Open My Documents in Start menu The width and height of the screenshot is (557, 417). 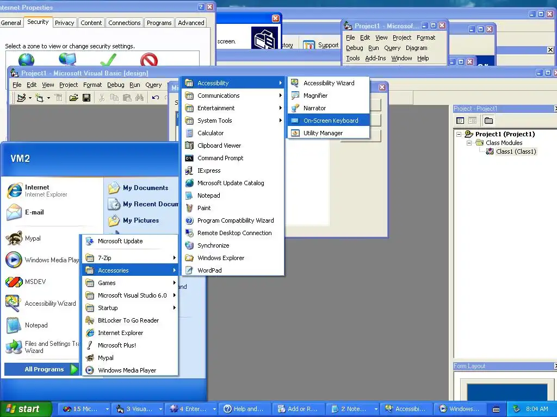pyautogui.click(x=142, y=188)
